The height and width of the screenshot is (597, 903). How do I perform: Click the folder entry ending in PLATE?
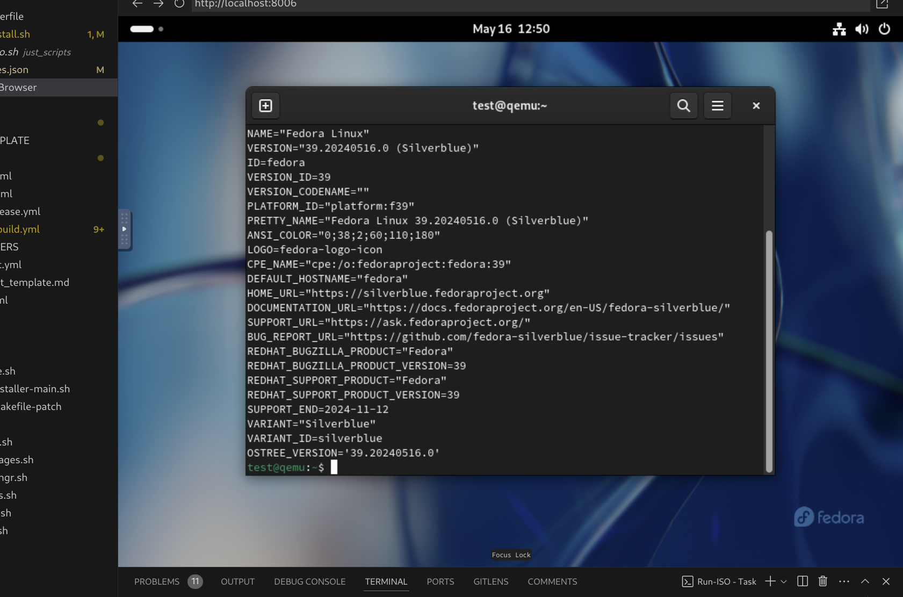[x=59, y=141]
